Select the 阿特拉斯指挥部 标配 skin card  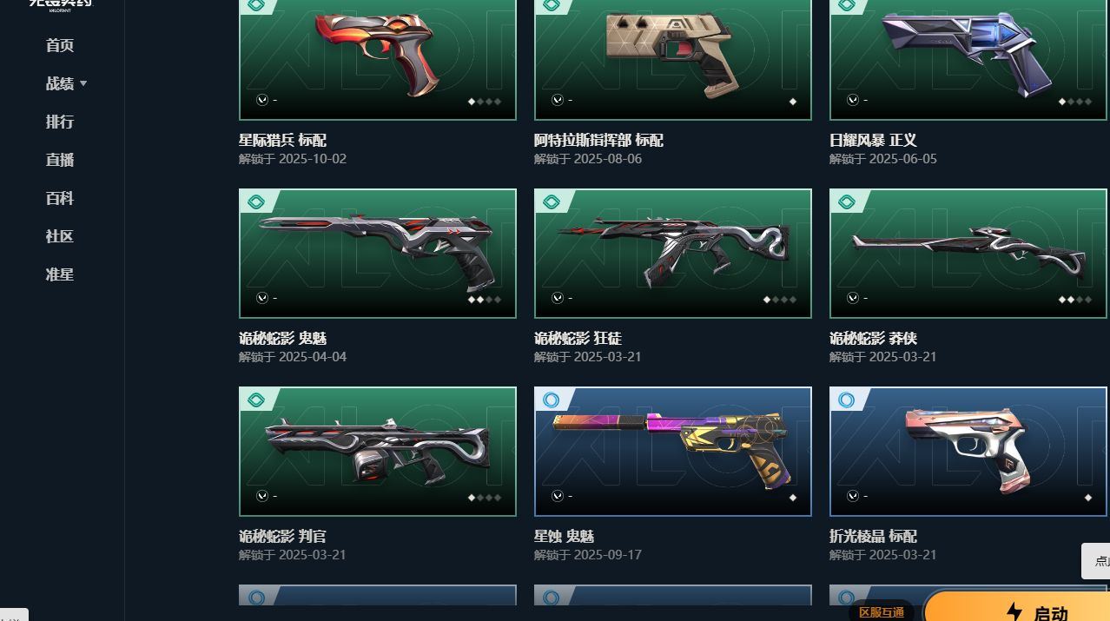tap(673, 59)
